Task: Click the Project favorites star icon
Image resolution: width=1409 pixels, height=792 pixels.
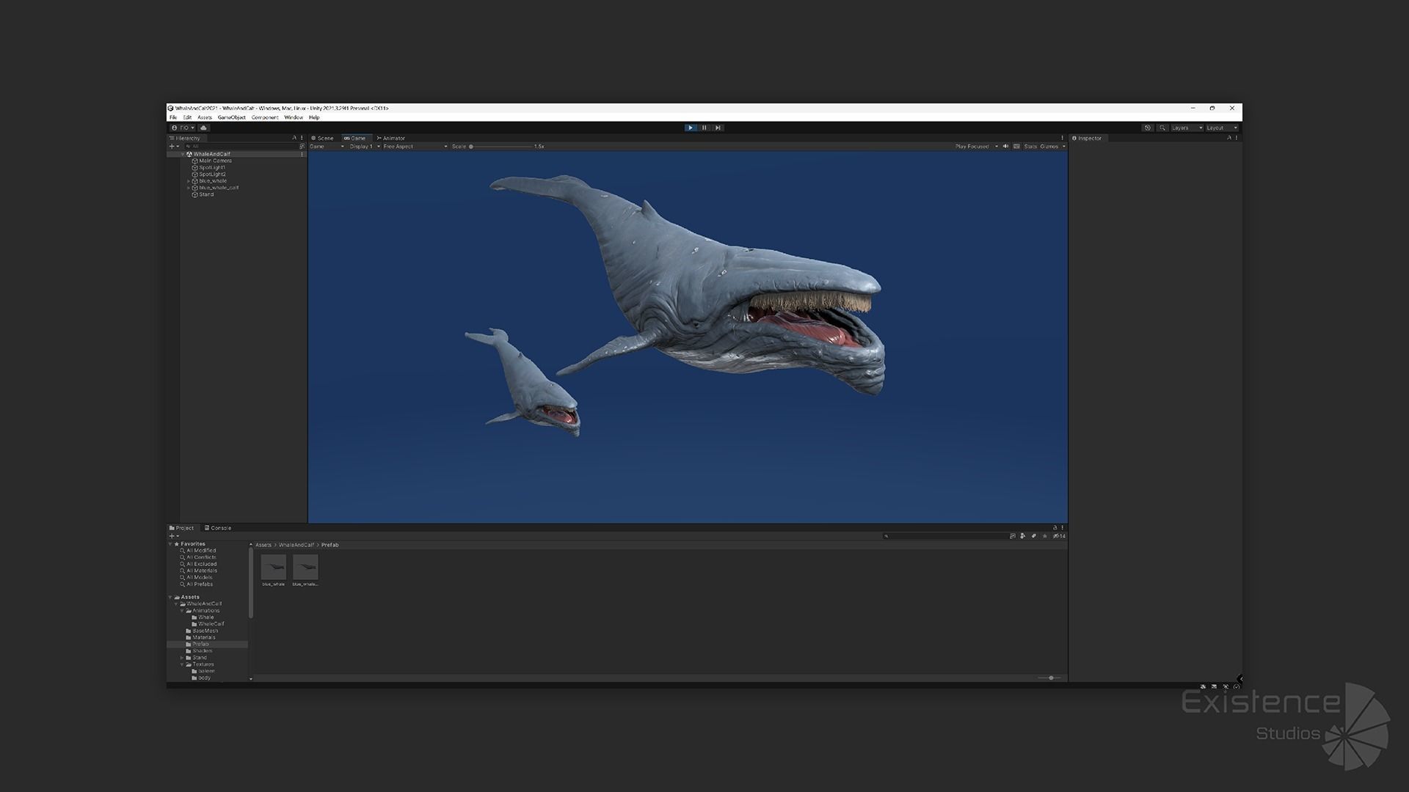Action: [x=1045, y=536]
